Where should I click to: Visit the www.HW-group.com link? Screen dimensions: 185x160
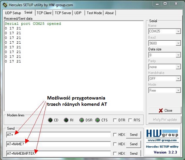coord(162,140)
